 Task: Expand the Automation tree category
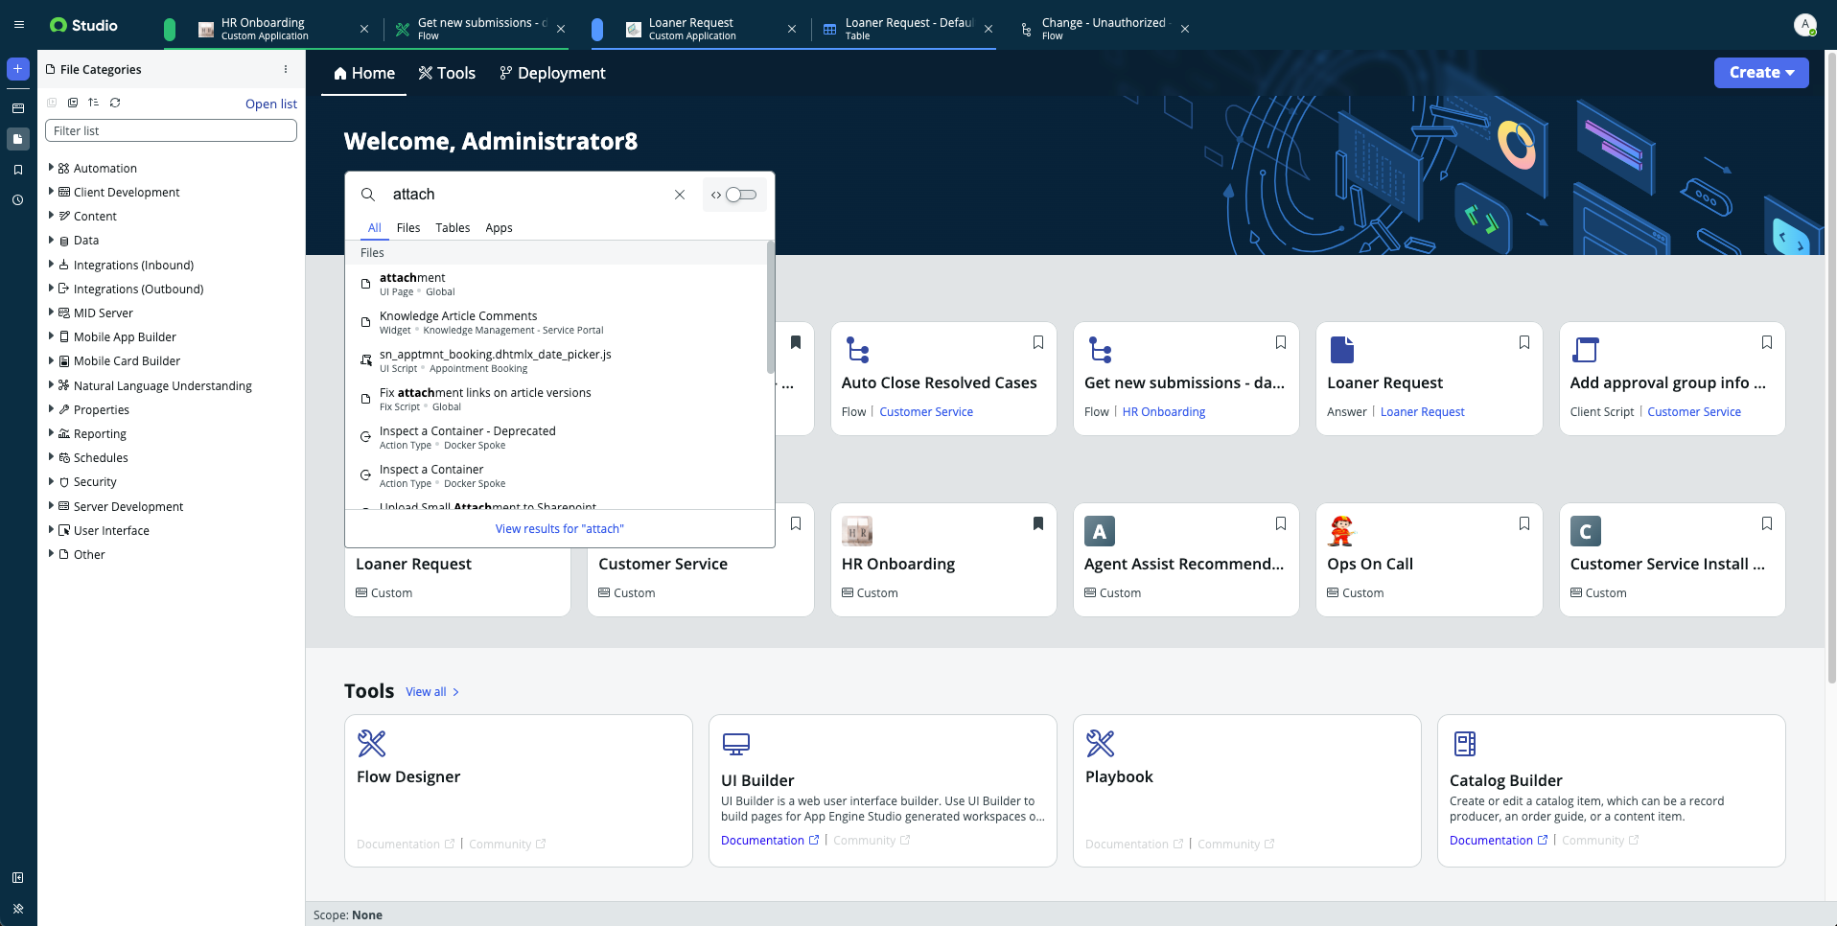(x=51, y=168)
